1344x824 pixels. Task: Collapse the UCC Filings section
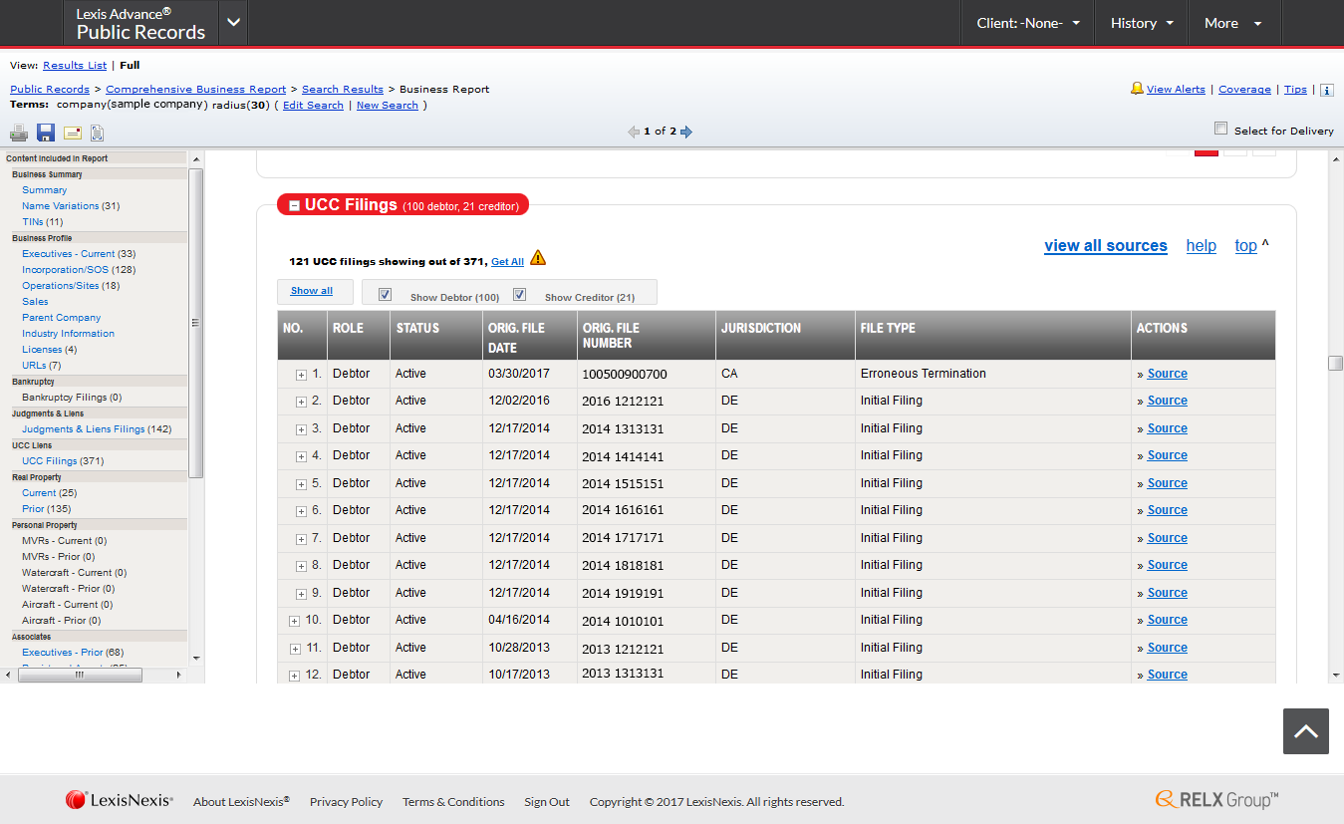click(x=294, y=205)
